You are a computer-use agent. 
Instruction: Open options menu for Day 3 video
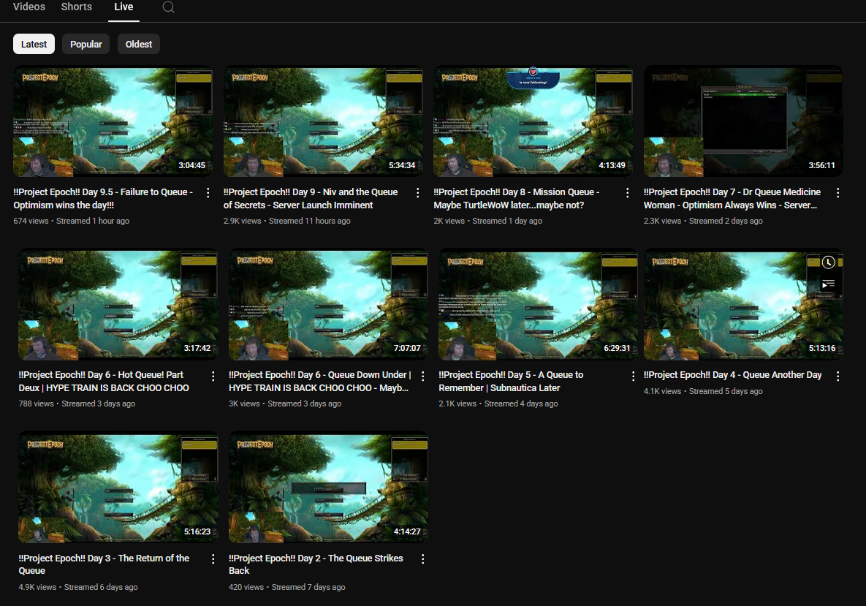coord(213,559)
